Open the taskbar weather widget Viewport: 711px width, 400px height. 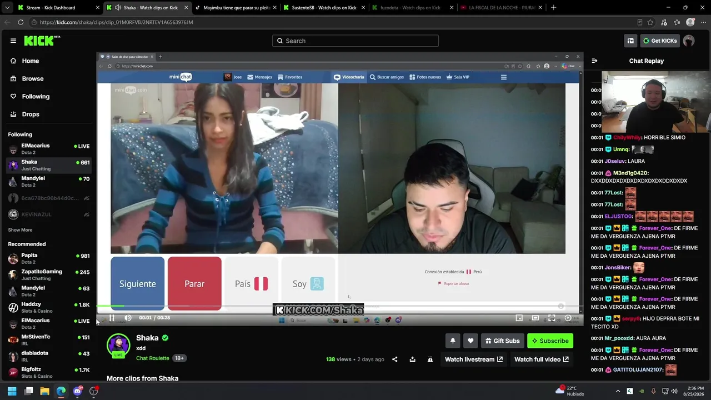pyautogui.click(x=571, y=391)
